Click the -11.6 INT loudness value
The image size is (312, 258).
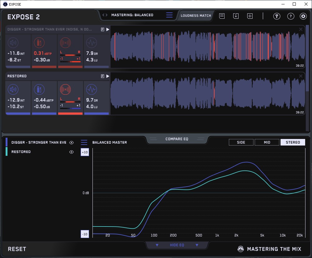[16, 53]
